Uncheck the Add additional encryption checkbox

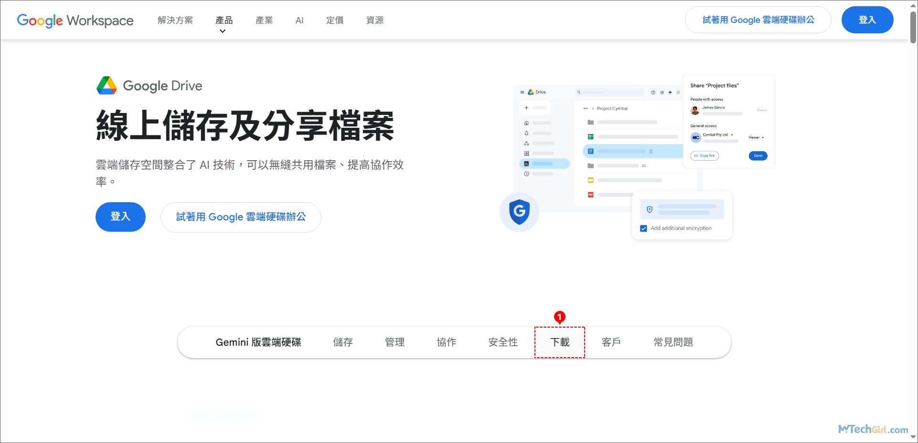(x=643, y=228)
